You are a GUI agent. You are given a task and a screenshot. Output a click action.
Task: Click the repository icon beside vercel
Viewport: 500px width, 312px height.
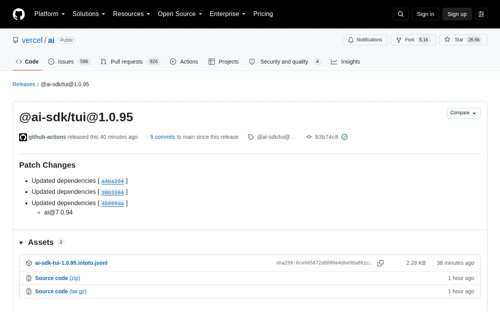pyautogui.click(x=16, y=40)
